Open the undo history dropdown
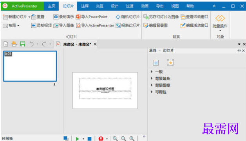Image resolution: width=246 pixels, height=141 pixels. pyautogui.click(x=38, y=44)
